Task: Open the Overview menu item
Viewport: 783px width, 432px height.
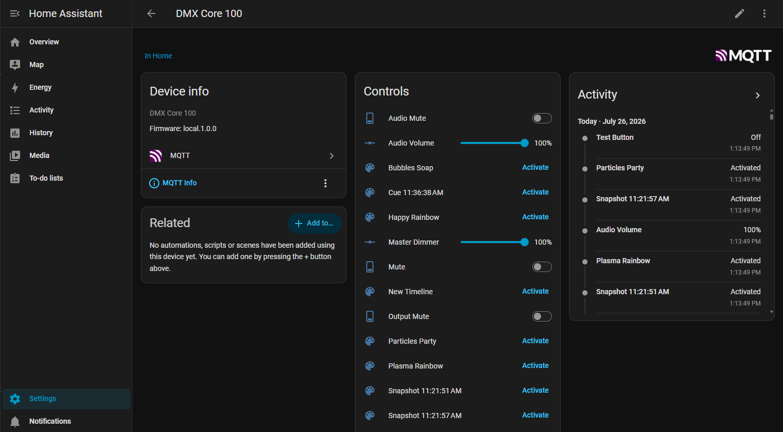Action: point(67,42)
